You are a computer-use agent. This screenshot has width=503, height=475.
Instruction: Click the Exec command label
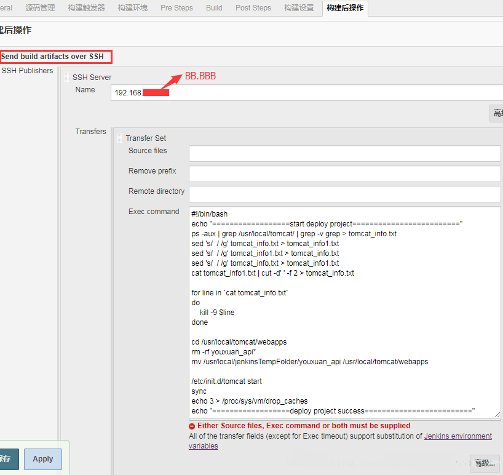(154, 212)
